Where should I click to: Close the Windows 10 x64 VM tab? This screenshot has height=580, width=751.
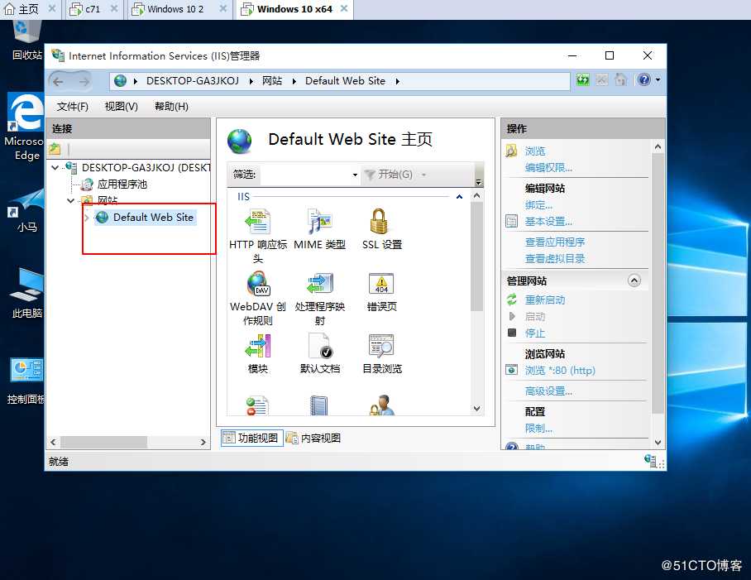point(344,8)
